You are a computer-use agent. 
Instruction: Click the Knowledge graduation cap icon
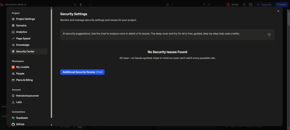[x=13, y=45]
